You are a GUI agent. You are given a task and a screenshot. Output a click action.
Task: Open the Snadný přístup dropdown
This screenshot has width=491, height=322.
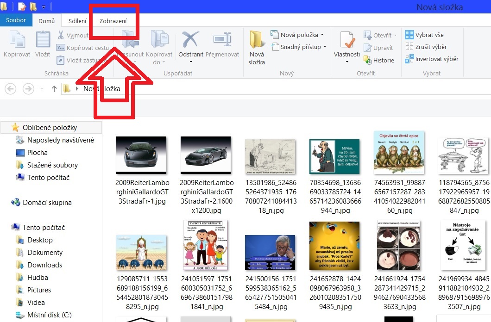pyautogui.click(x=325, y=47)
